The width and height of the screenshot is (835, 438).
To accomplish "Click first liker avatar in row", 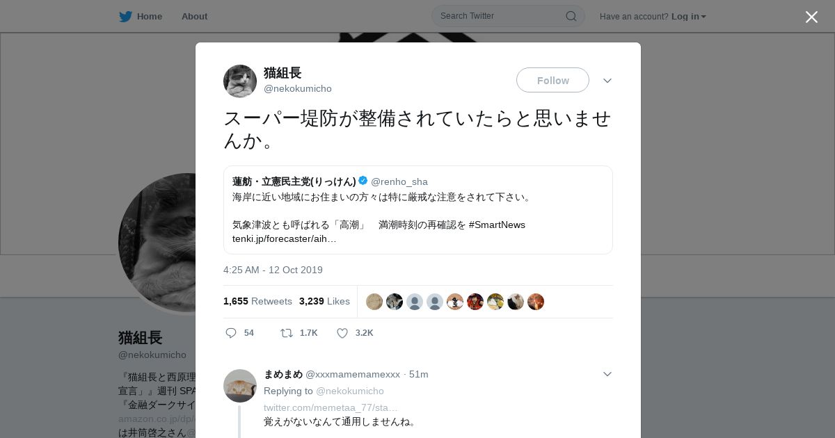I will [374, 302].
